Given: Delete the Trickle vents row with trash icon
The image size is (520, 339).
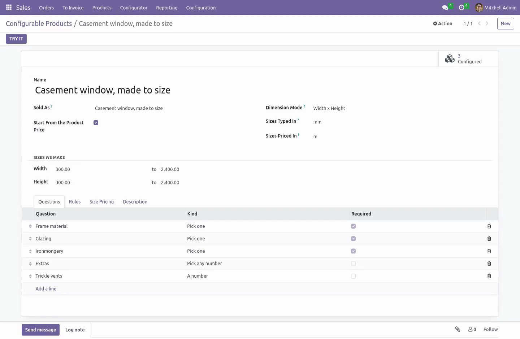Looking at the screenshot, I should 489,276.
